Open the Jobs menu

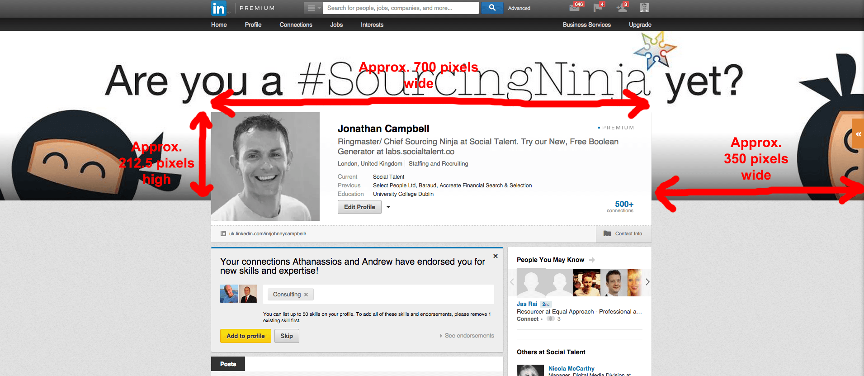tap(336, 24)
